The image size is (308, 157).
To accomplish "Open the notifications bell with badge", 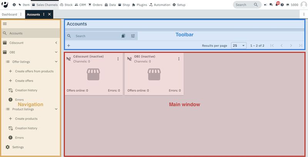I will (276, 5).
